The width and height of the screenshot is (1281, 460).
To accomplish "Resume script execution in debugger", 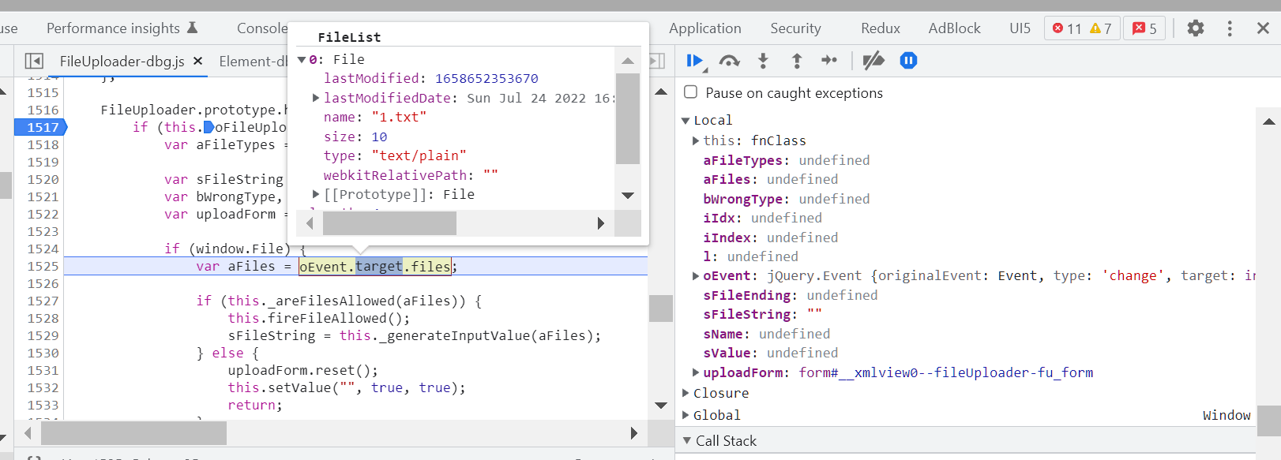I will click(x=694, y=61).
